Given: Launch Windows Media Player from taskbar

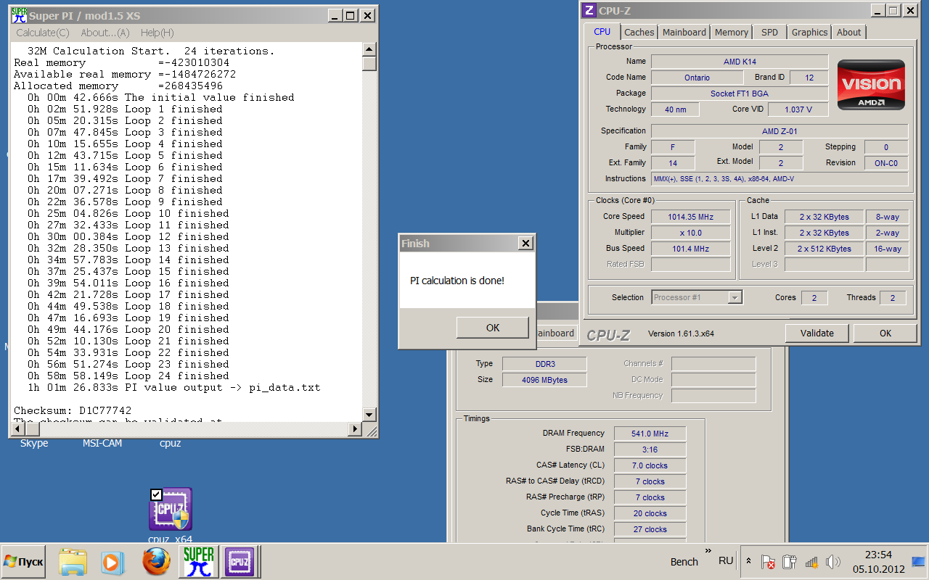Looking at the screenshot, I should coord(112,562).
